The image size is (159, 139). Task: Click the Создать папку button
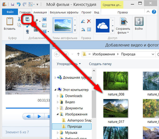(100, 64)
